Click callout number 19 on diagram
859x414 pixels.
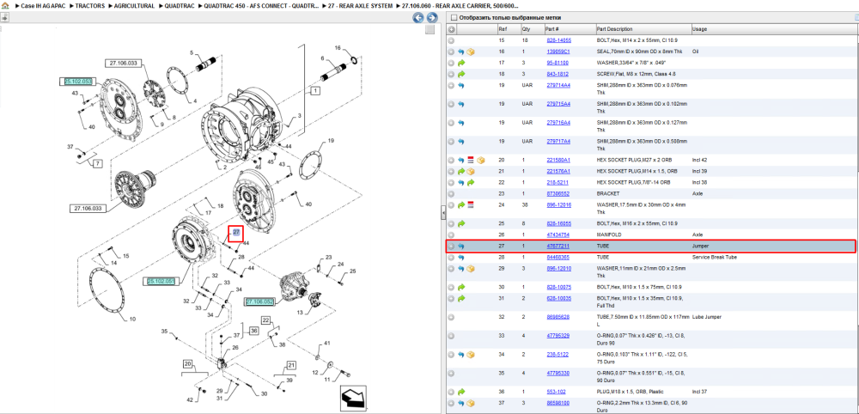click(x=331, y=141)
